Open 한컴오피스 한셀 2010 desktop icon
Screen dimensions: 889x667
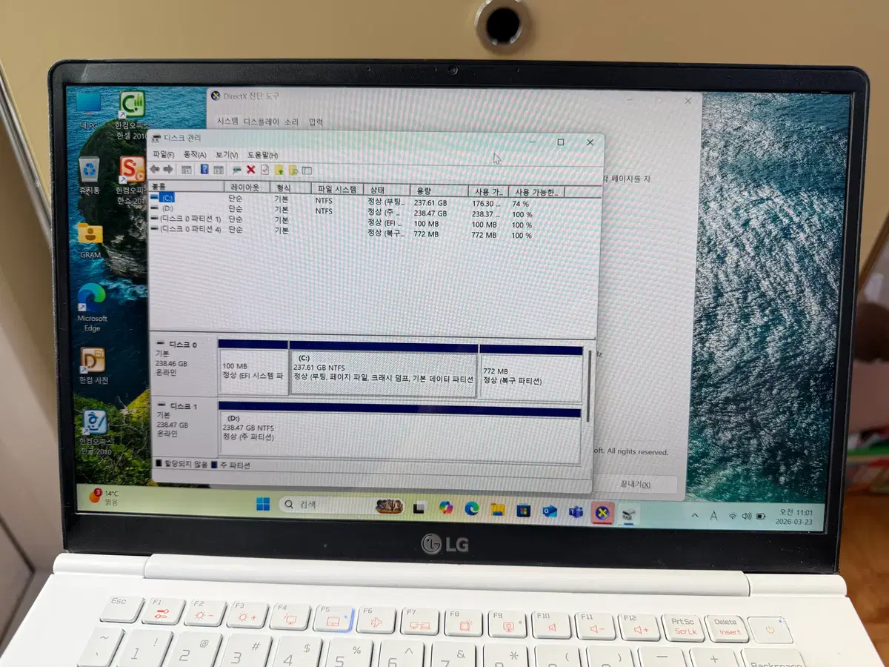pos(132,116)
